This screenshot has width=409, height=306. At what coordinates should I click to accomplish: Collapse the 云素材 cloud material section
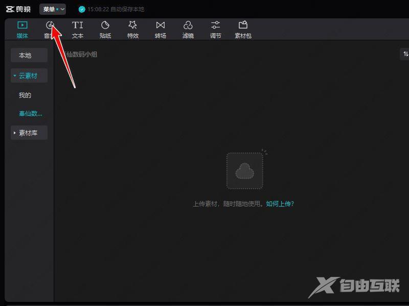coord(29,75)
